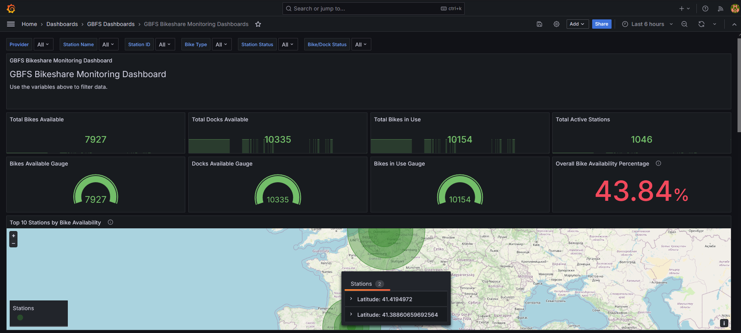This screenshot has width=741, height=333.
Task: Open the Provider filter dropdown
Action: tap(43, 44)
